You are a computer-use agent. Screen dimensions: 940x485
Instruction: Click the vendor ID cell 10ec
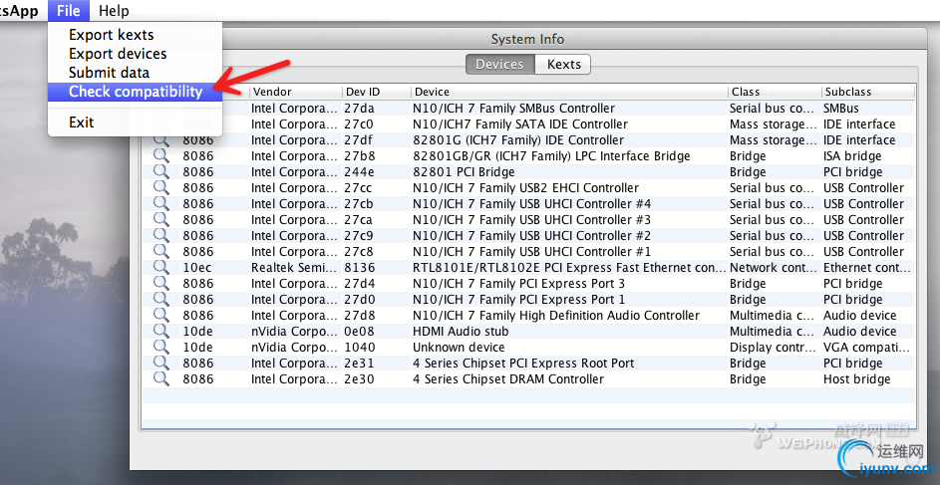[x=197, y=267]
